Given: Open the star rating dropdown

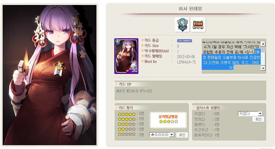Looking at the screenshot, I should (x=162, y=135).
